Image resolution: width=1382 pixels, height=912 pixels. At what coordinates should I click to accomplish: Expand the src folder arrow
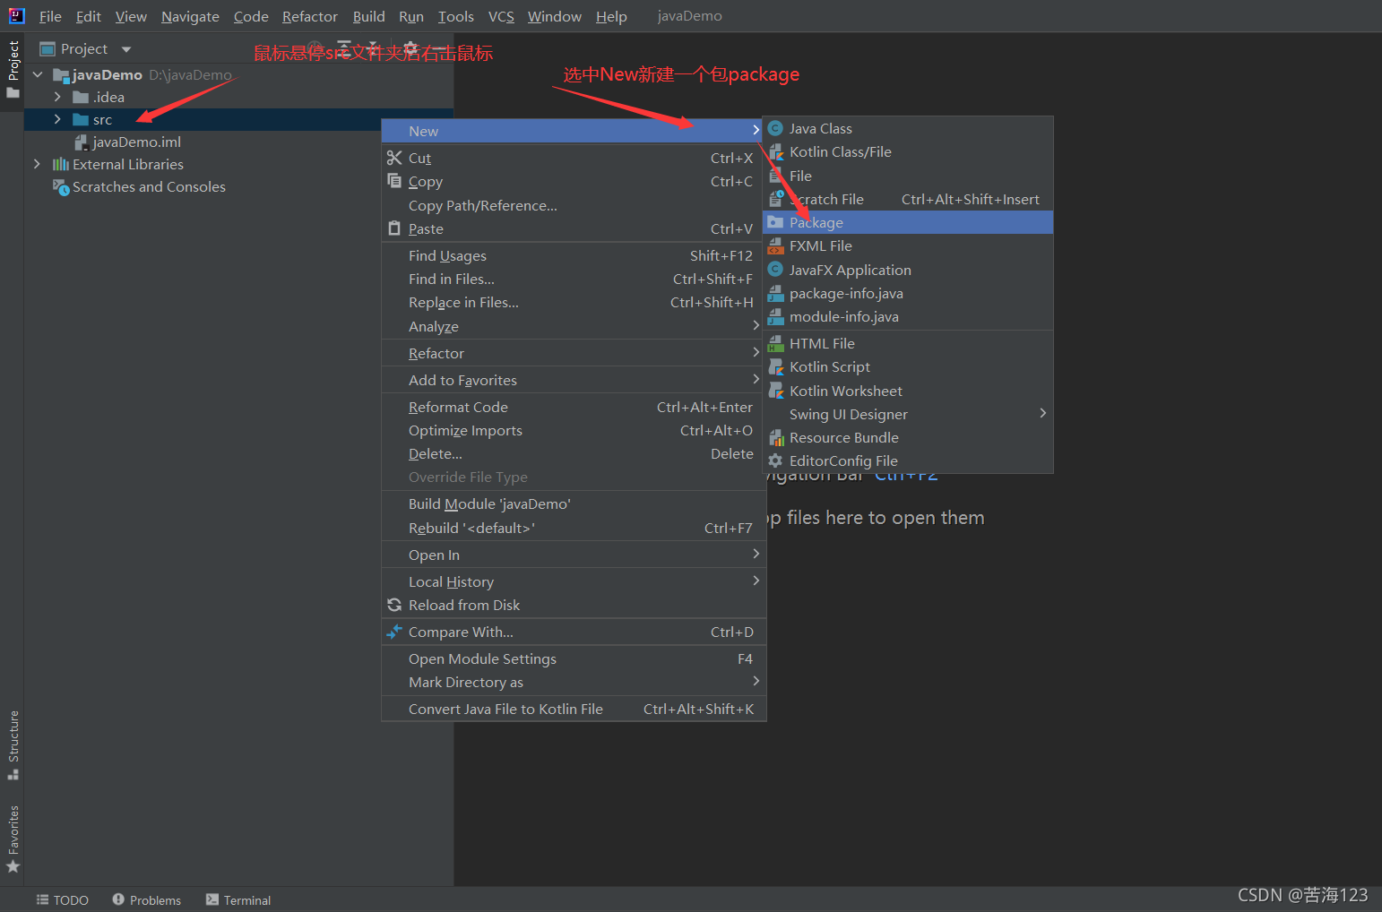coord(57,119)
